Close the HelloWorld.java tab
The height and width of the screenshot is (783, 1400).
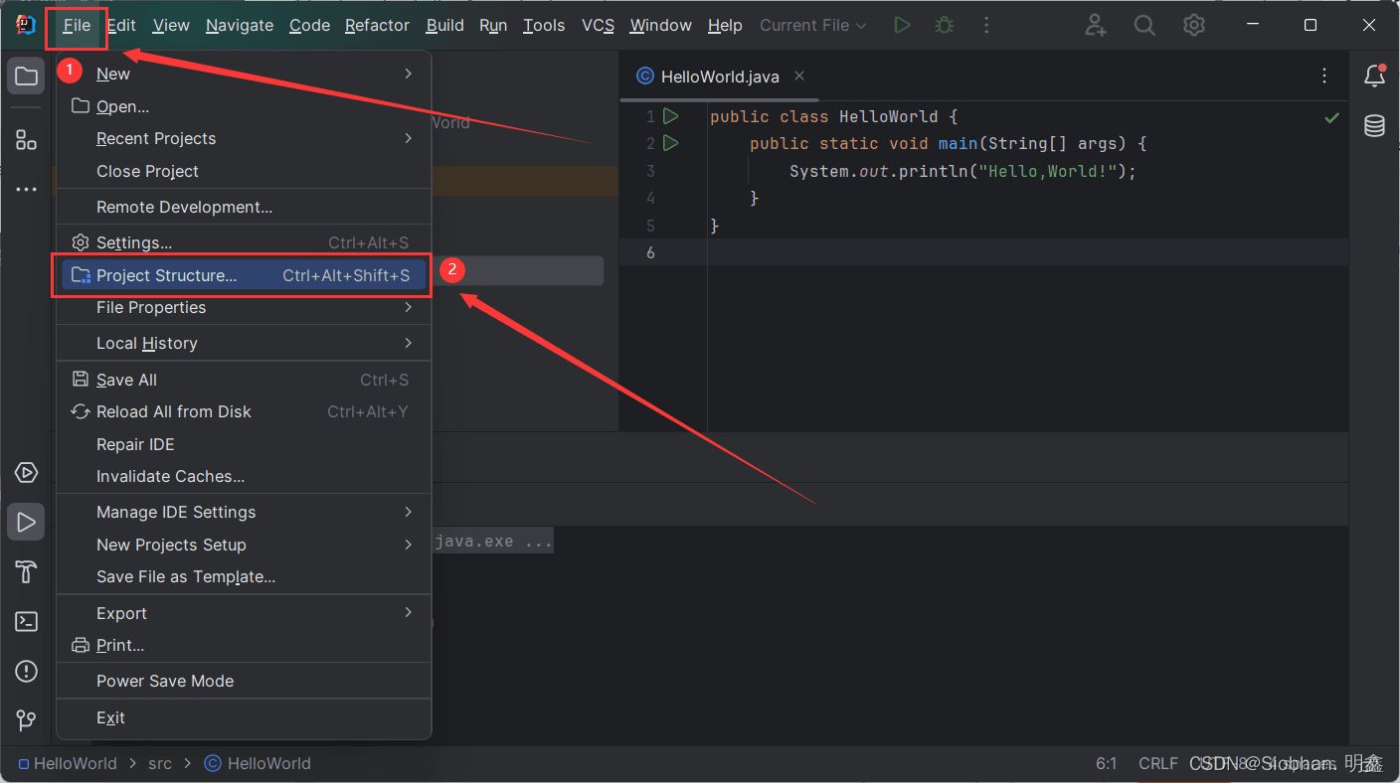[x=799, y=76]
